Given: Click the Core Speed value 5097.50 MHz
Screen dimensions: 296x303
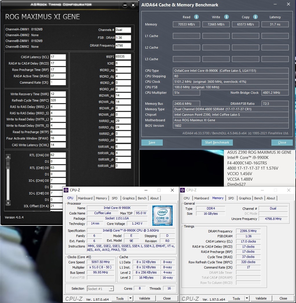Looking at the screenshot, I should point(101,262).
